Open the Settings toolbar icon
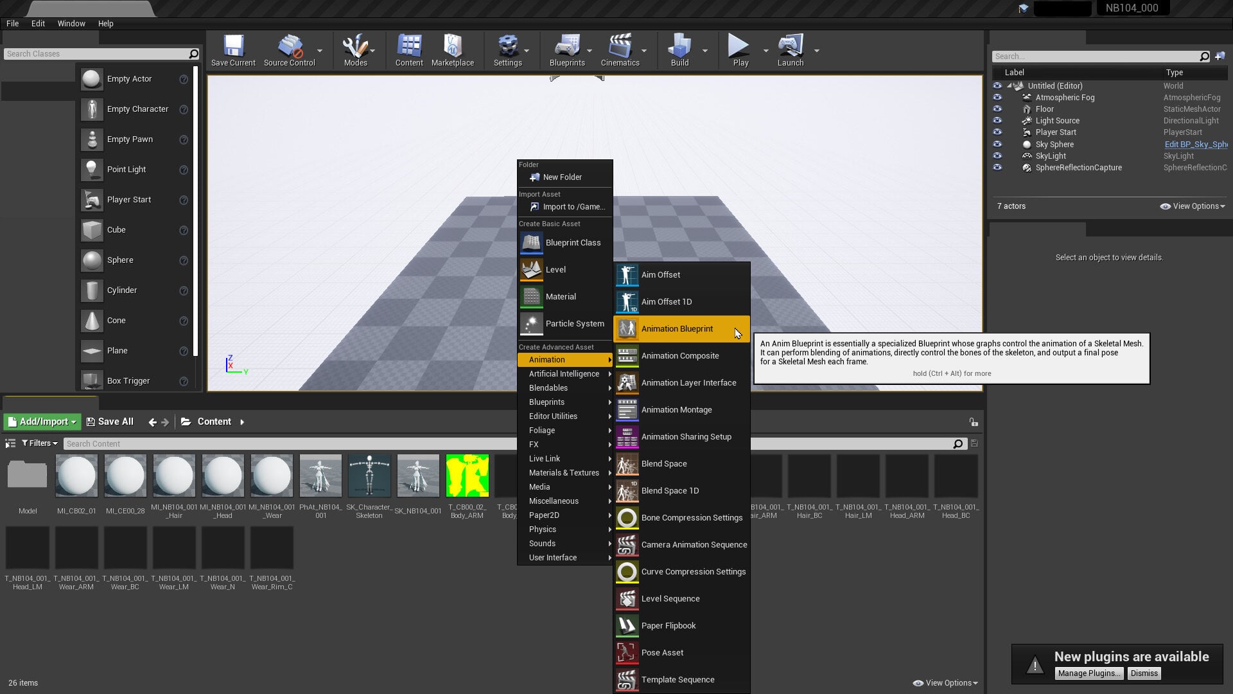 coord(507,50)
